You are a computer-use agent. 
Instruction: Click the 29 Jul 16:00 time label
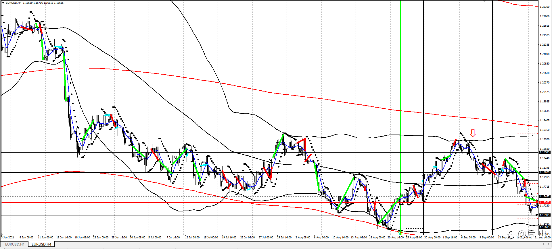tap(285, 238)
